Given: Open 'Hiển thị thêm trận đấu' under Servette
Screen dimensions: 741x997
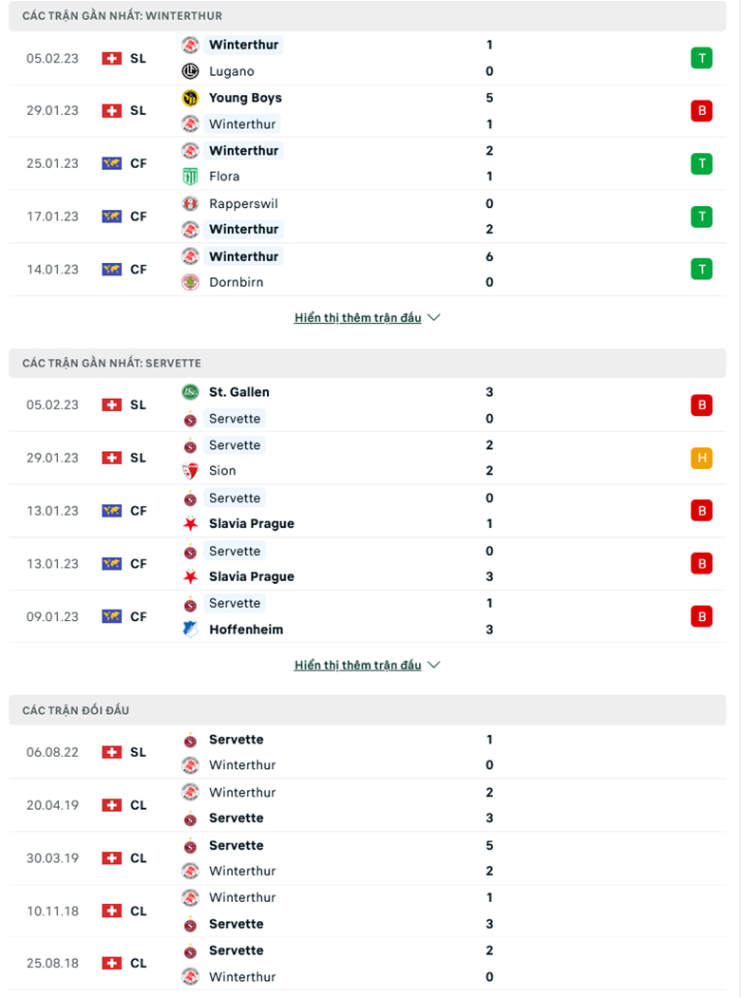Looking at the screenshot, I should pyautogui.click(x=358, y=665).
